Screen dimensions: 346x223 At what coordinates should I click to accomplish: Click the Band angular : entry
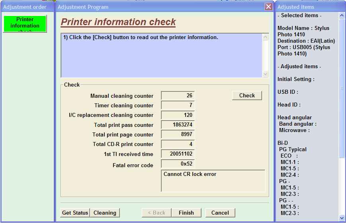(298, 124)
